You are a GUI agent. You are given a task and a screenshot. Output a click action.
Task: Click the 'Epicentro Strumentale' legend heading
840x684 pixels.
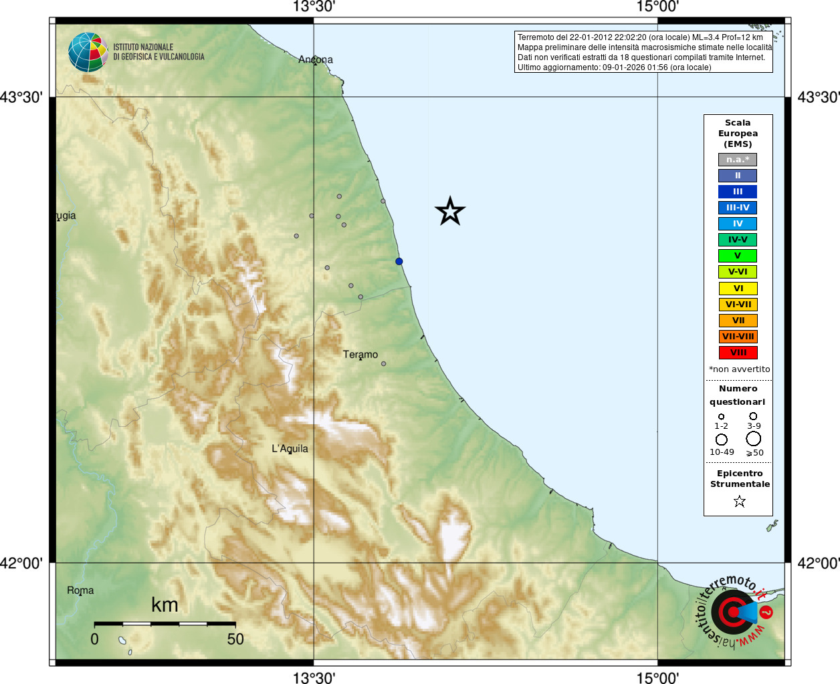[740, 479]
